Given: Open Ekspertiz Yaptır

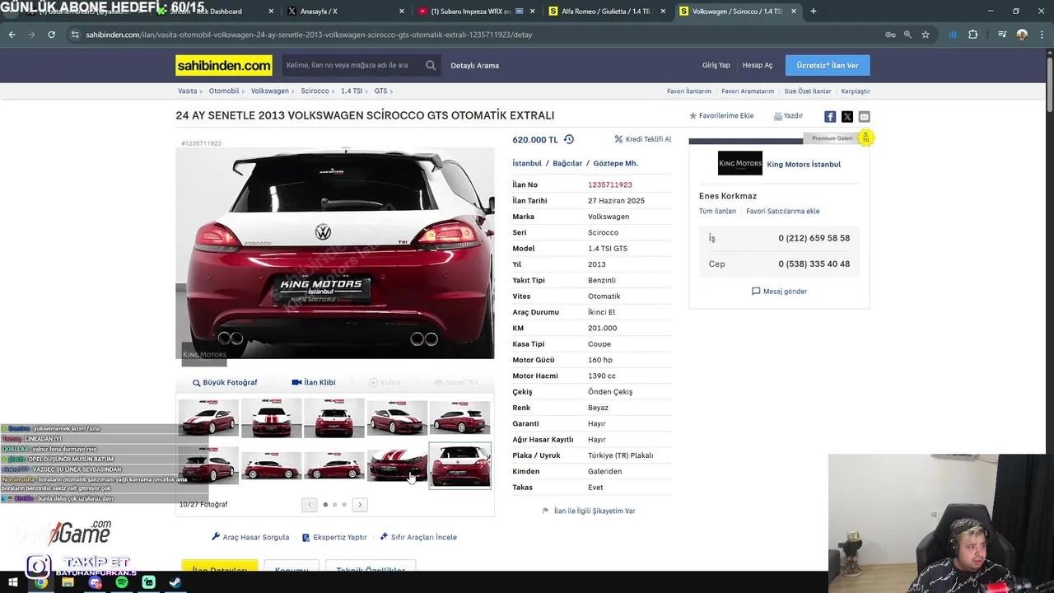Looking at the screenshot, I should [334, 537].
